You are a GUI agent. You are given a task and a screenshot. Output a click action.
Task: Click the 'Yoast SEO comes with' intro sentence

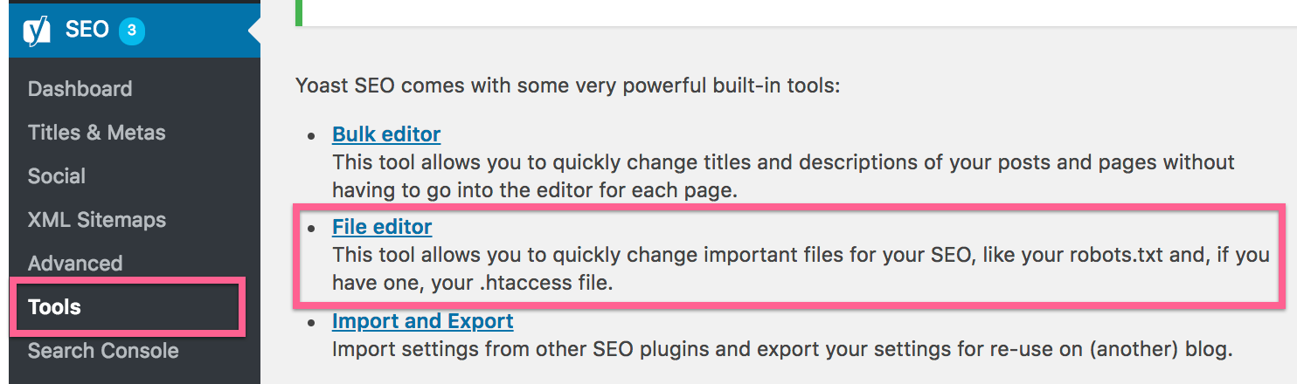click(567, 86)
